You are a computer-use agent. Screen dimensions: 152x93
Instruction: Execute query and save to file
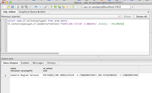[60, 7]
